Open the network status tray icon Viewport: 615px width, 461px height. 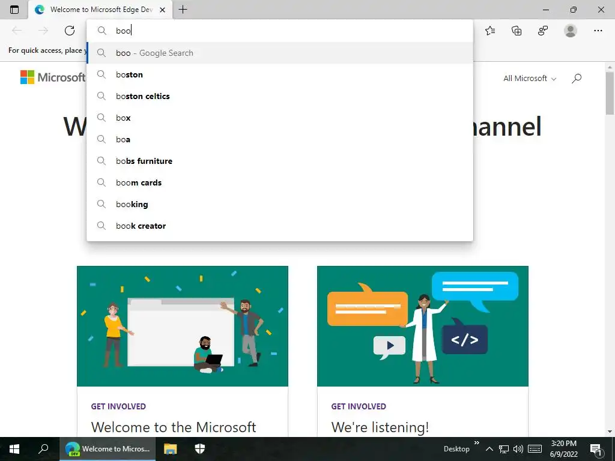504,449
